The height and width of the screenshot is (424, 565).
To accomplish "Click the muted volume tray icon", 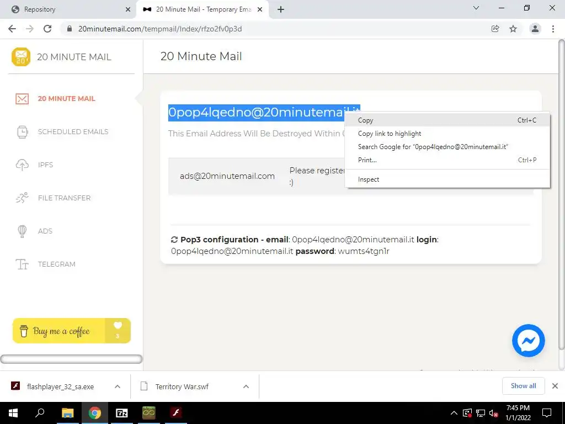I will pos(494,413).
